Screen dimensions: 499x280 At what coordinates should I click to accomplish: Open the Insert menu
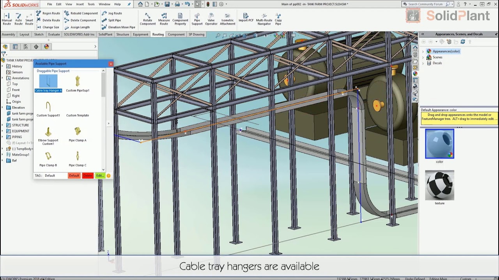80,4
